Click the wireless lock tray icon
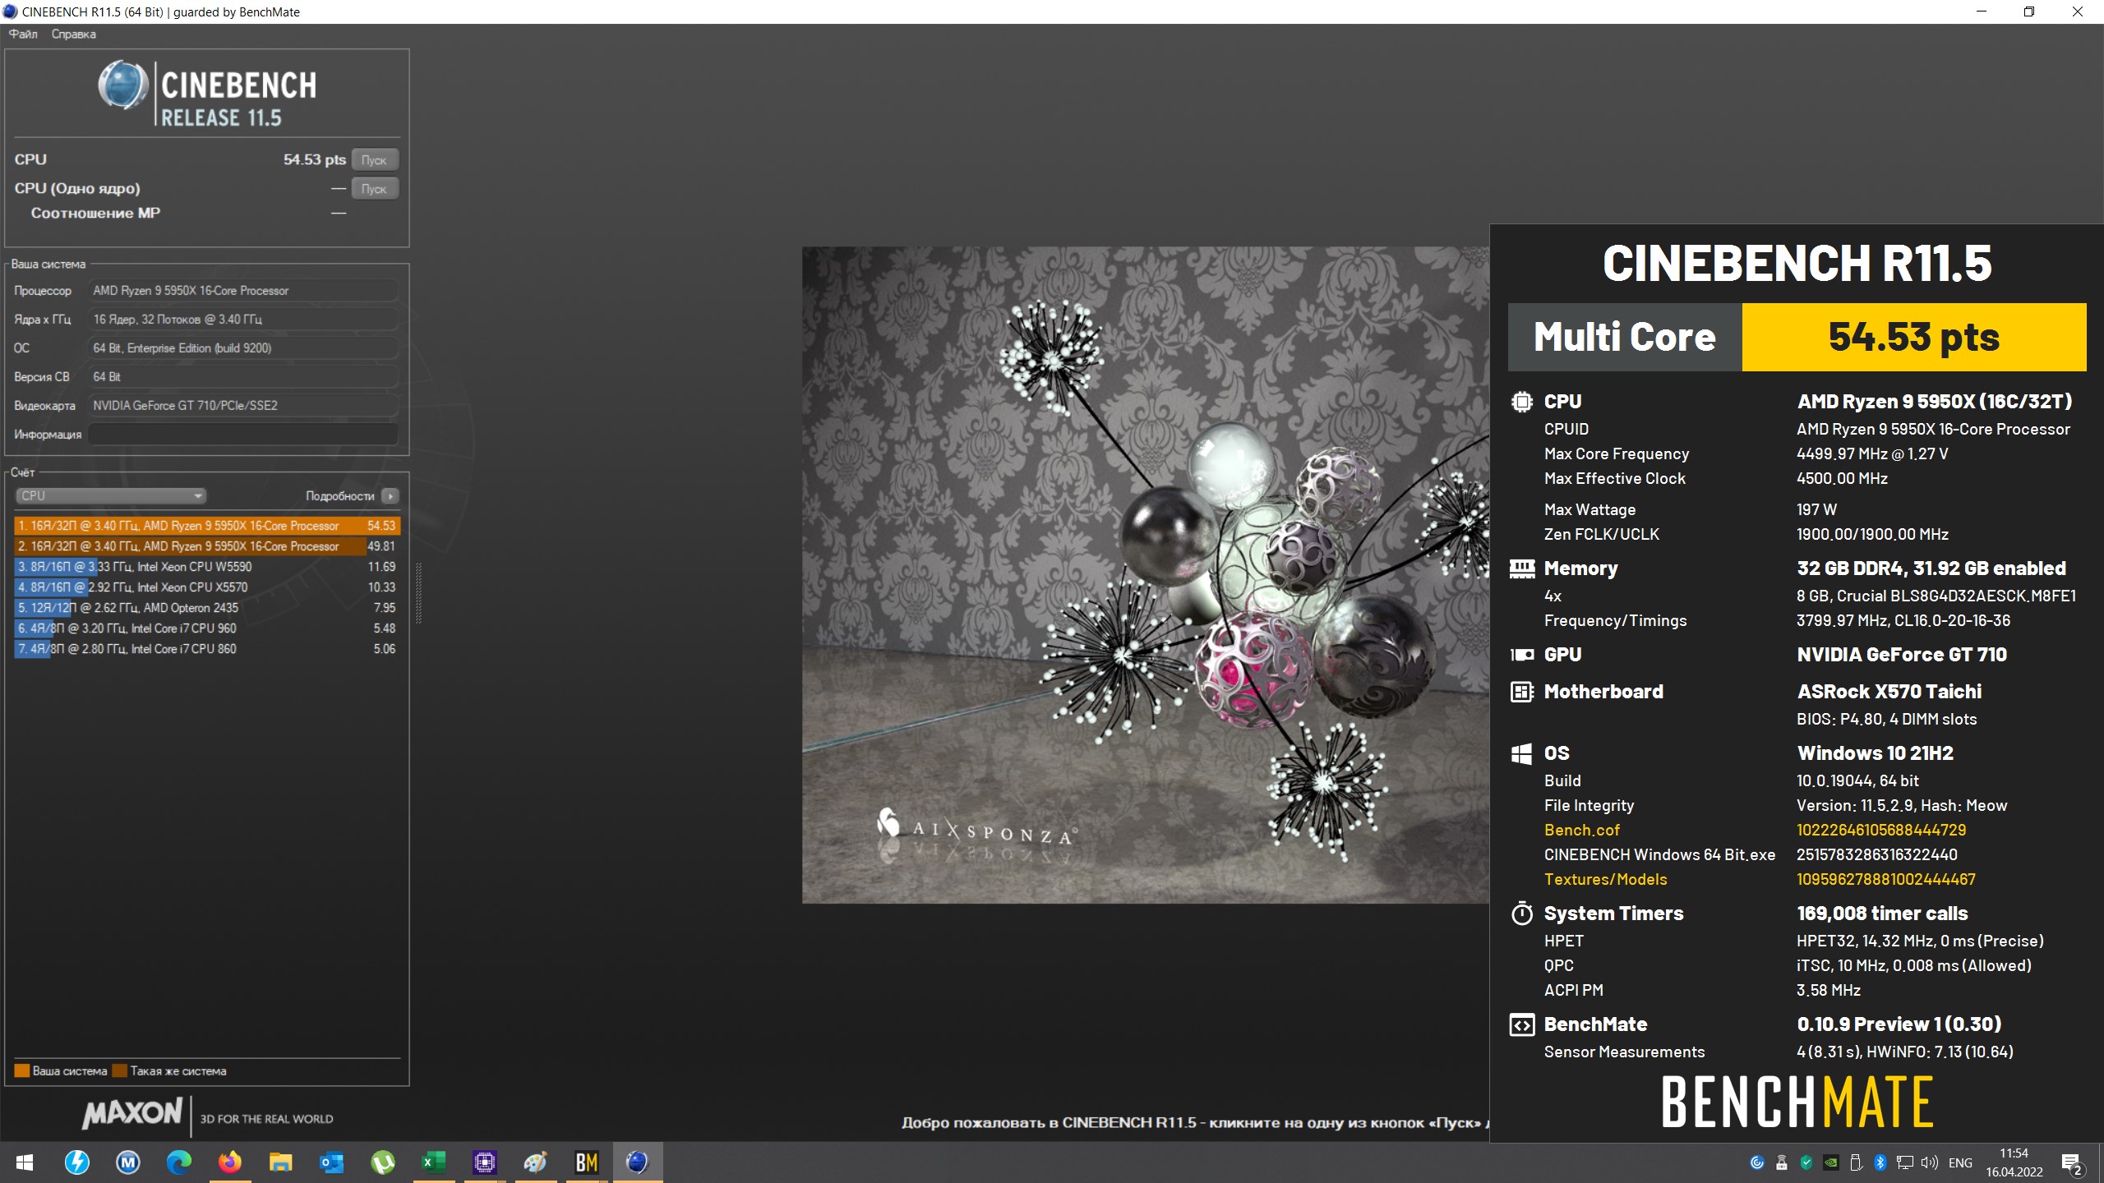Viewport: 2104px width, 1183px height. pos(1782,1162)
